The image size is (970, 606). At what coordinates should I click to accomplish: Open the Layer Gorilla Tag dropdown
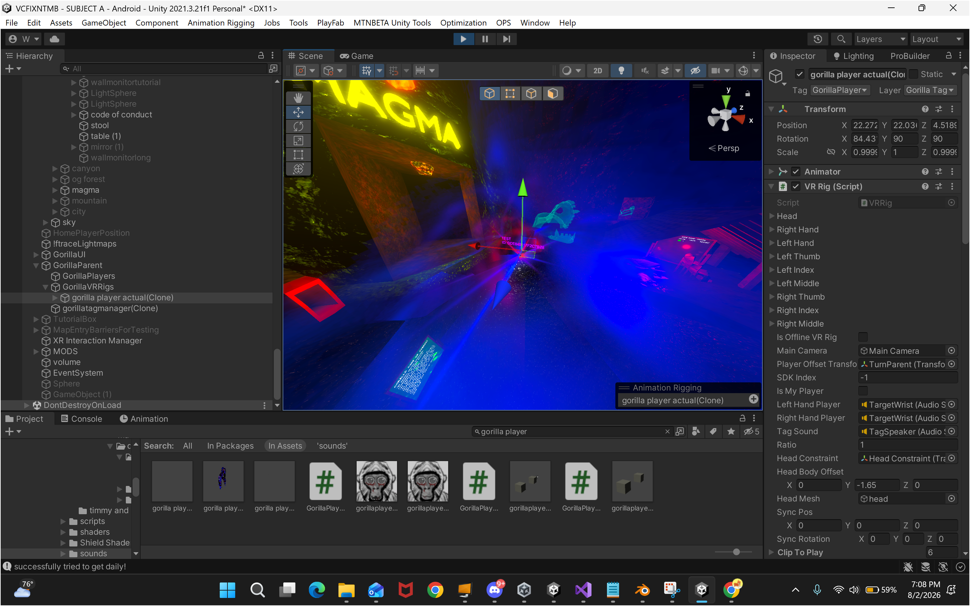click(x=930, y=90)
